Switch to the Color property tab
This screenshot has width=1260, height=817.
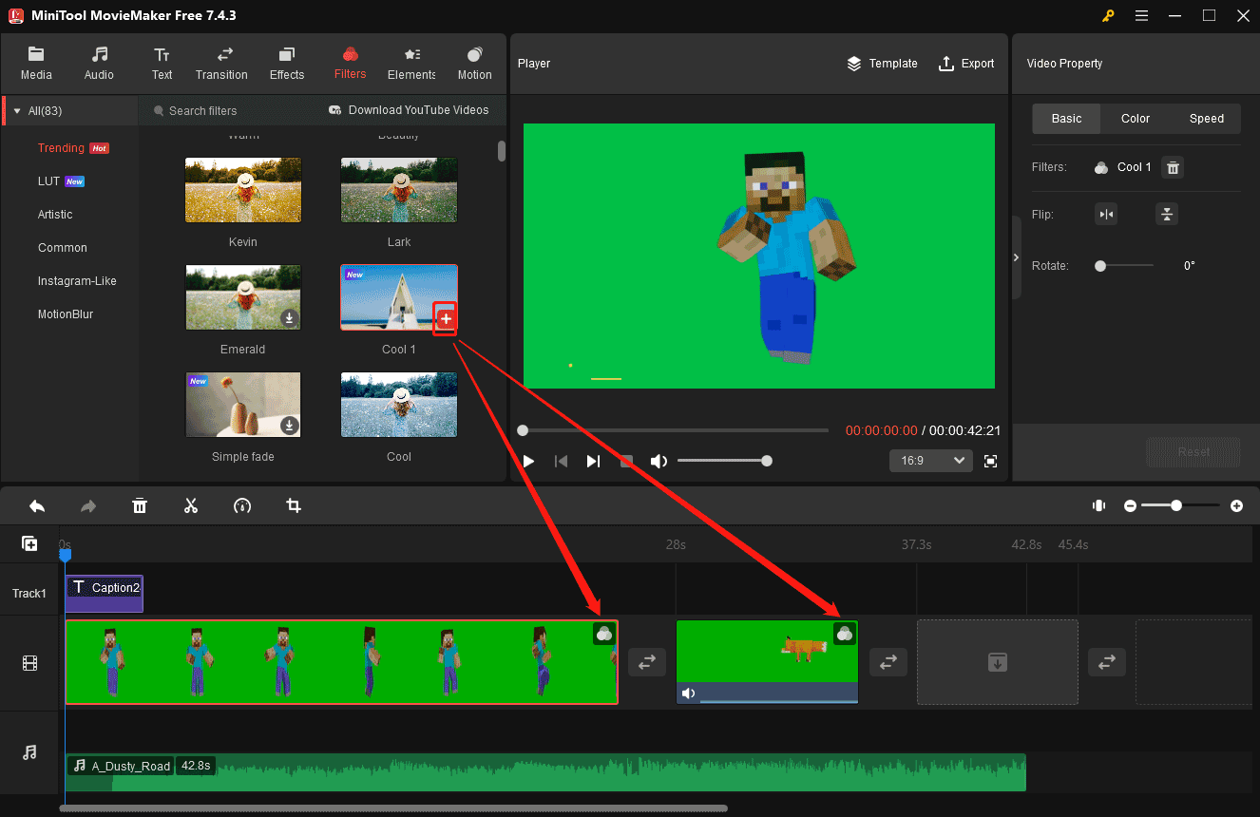(x=1136, y=119)
